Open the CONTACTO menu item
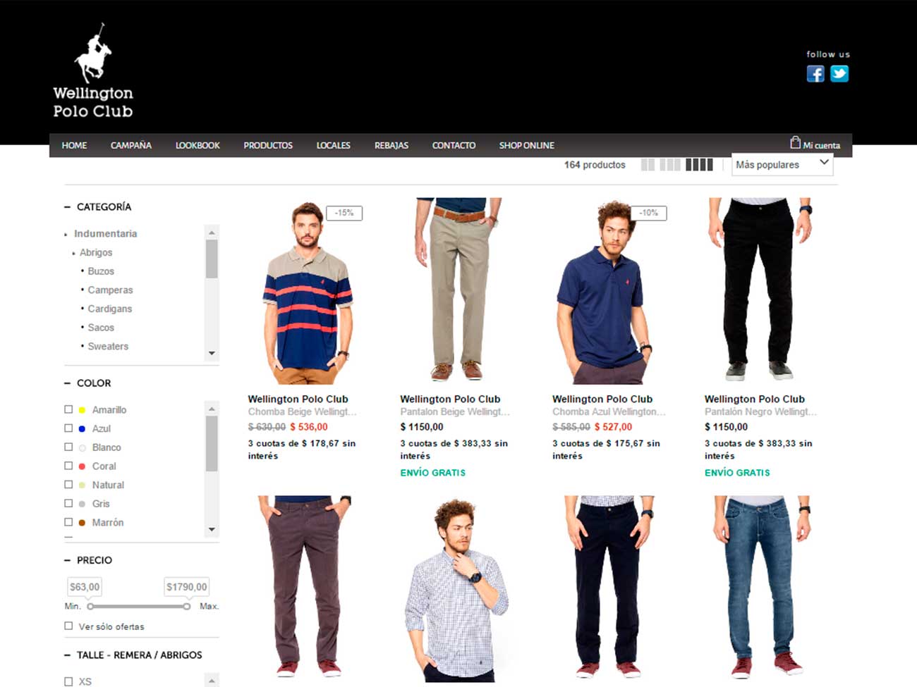917x687 pixels. pyautogui.click(x=454, y=145)
